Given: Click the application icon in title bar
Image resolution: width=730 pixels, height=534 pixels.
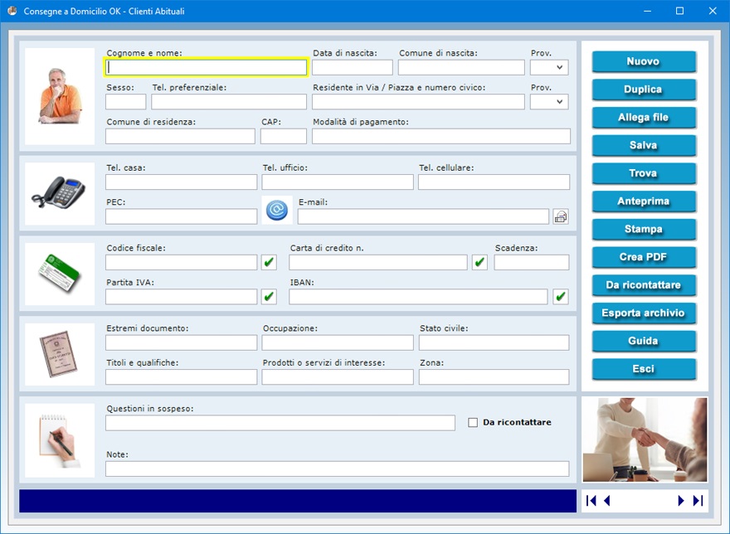Looking at the screenshot, I should click(12, 11).
